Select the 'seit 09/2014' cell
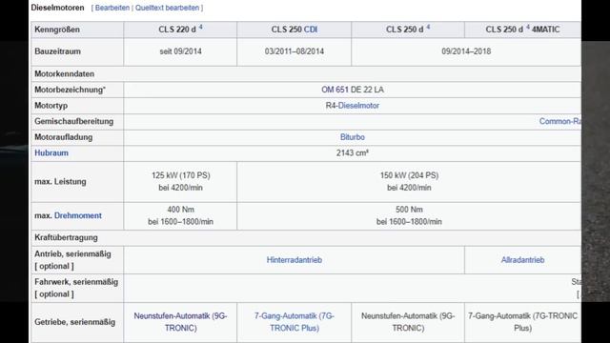Viewport: 610px width, 343px height. 180,51
